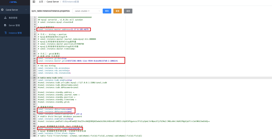Go to 主页 breadcrumb link
The height and width of the screenshot is (139, 272).
click(41, 2)
